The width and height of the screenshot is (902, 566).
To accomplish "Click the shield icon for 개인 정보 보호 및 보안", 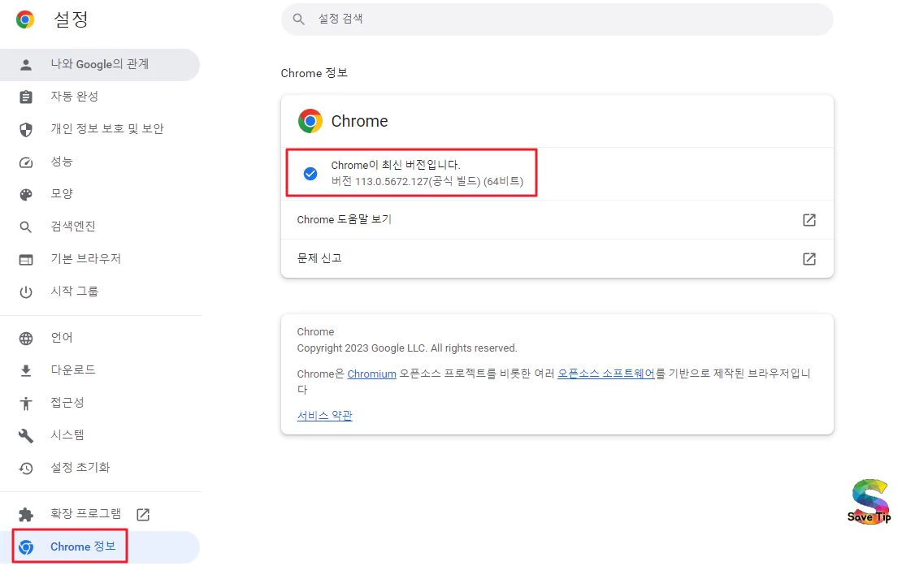I will click(x=26, y=129).
